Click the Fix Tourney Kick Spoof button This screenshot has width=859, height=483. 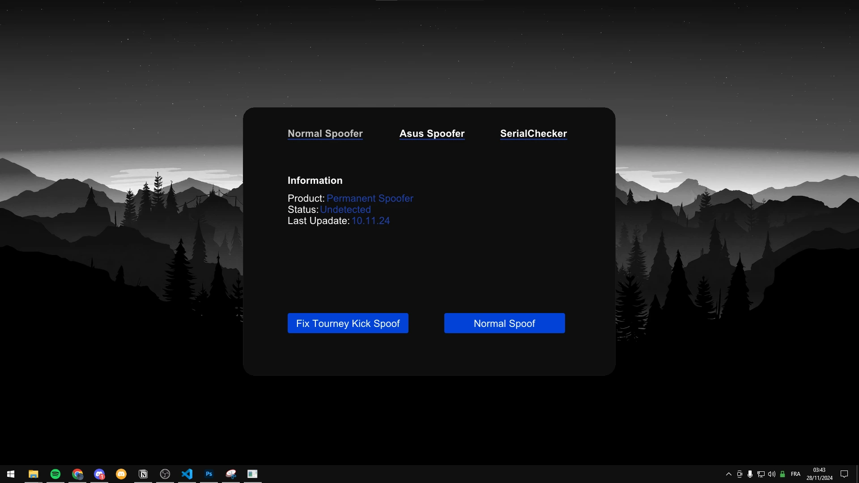point(348,323)
